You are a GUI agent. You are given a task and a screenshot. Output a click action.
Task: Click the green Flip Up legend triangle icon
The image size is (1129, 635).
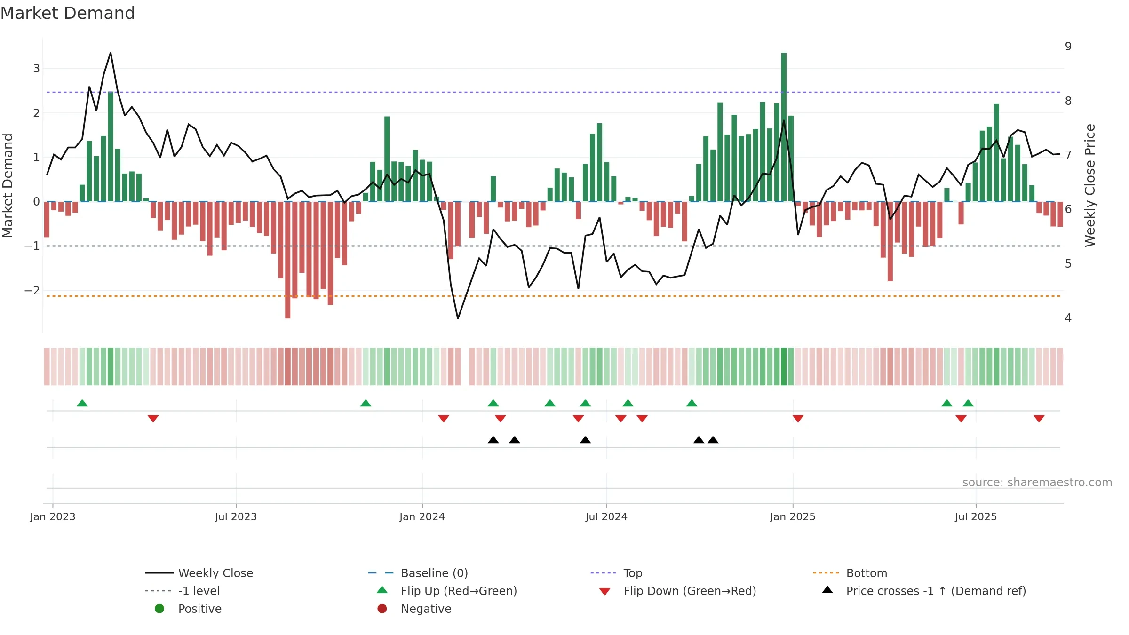(x=382, y=590)
